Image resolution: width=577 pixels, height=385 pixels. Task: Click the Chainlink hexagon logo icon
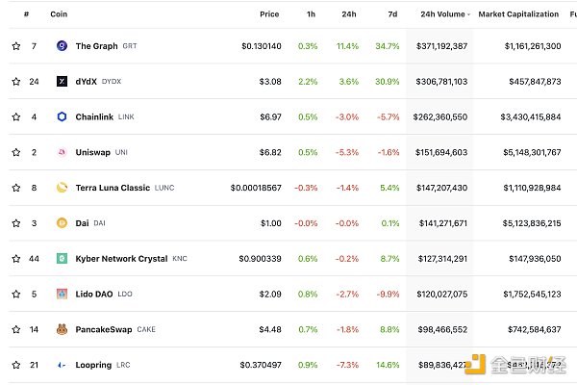point(62,117)
